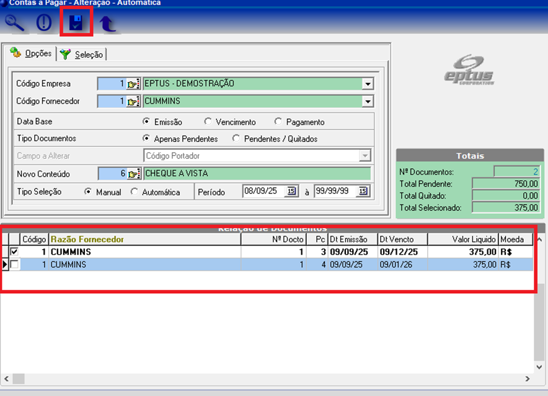Select Pendentes / Quitados document type
Viewport: 548px width, 396px height.
[236, 138]
